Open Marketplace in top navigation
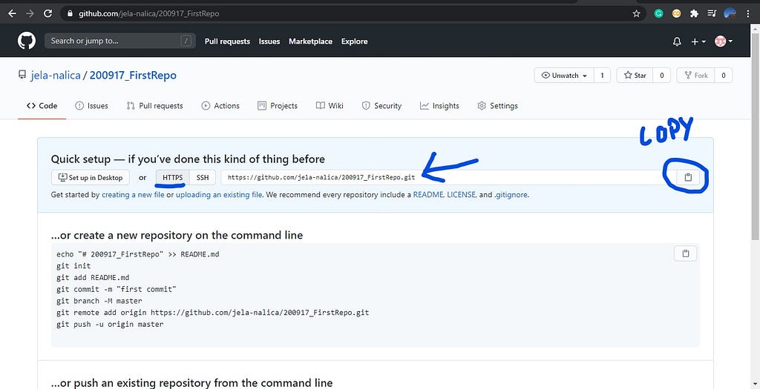The width and height of the screenshot is (760, 389). tap(311, 41)
